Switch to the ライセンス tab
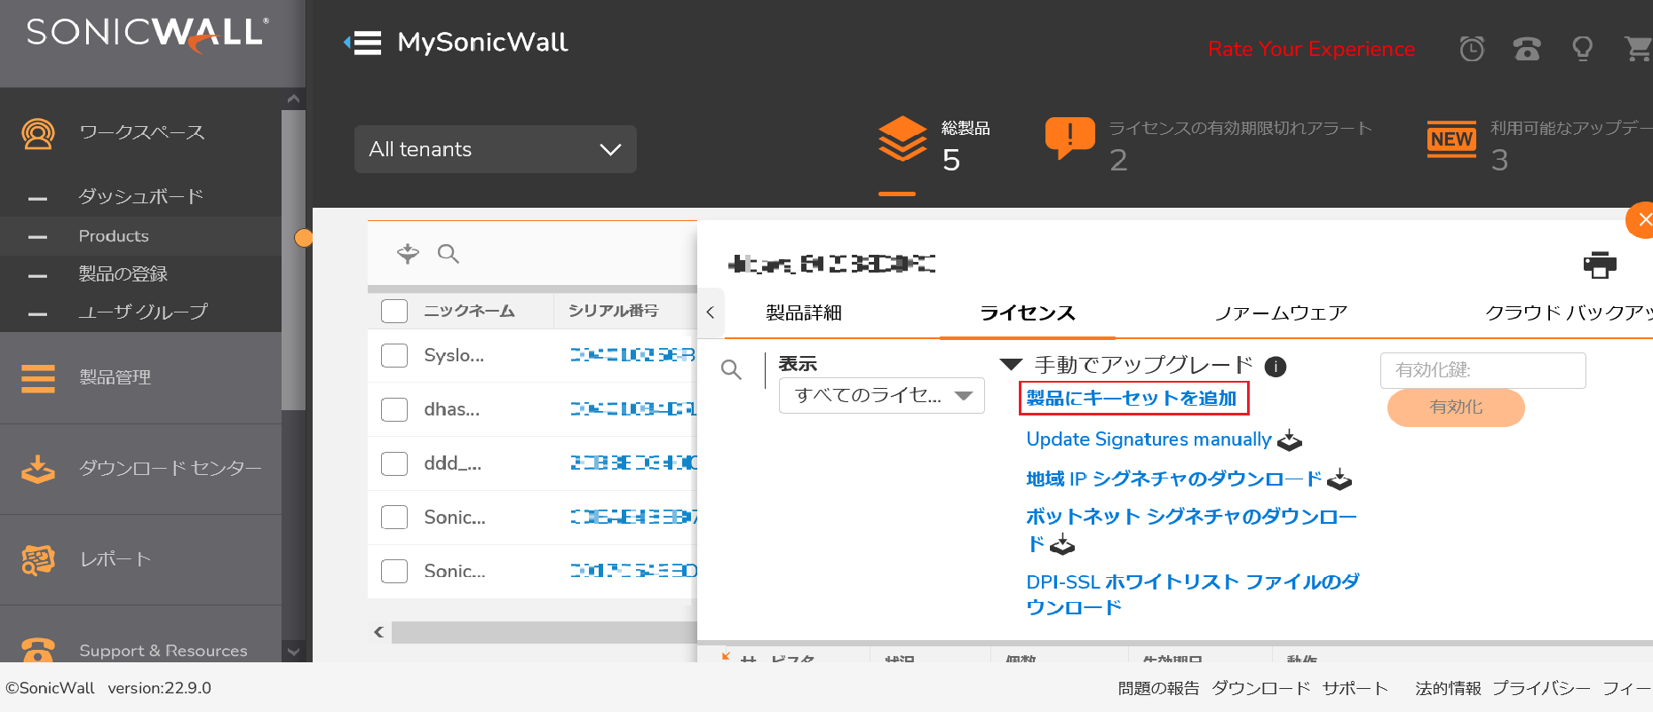The image size is (1653, 712). pyautogui.click(x=1028, y=312)
